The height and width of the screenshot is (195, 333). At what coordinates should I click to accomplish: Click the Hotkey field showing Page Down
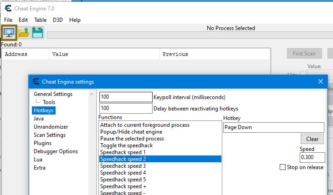click(x=273, y=127)
